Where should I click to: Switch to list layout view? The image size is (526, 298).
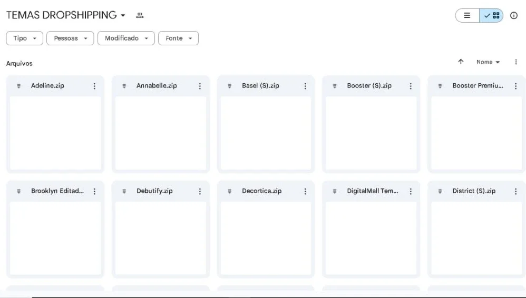(x=467, y=15)
